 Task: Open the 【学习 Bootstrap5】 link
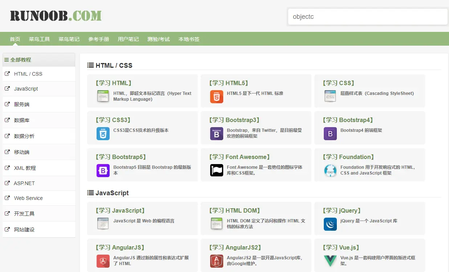tap(121, 157)
